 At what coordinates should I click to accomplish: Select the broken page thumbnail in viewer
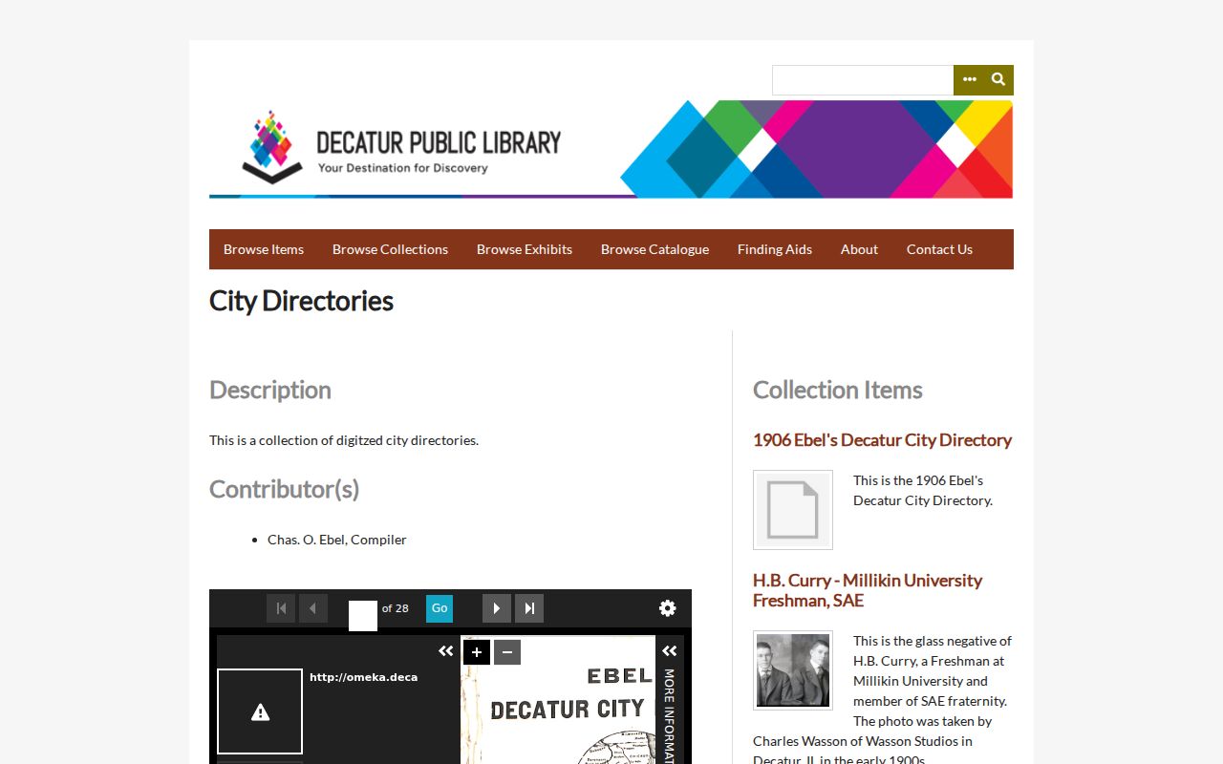pyautogui.click(x=260, y=711)
